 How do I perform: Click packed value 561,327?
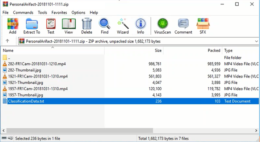[x=214, y=76]
